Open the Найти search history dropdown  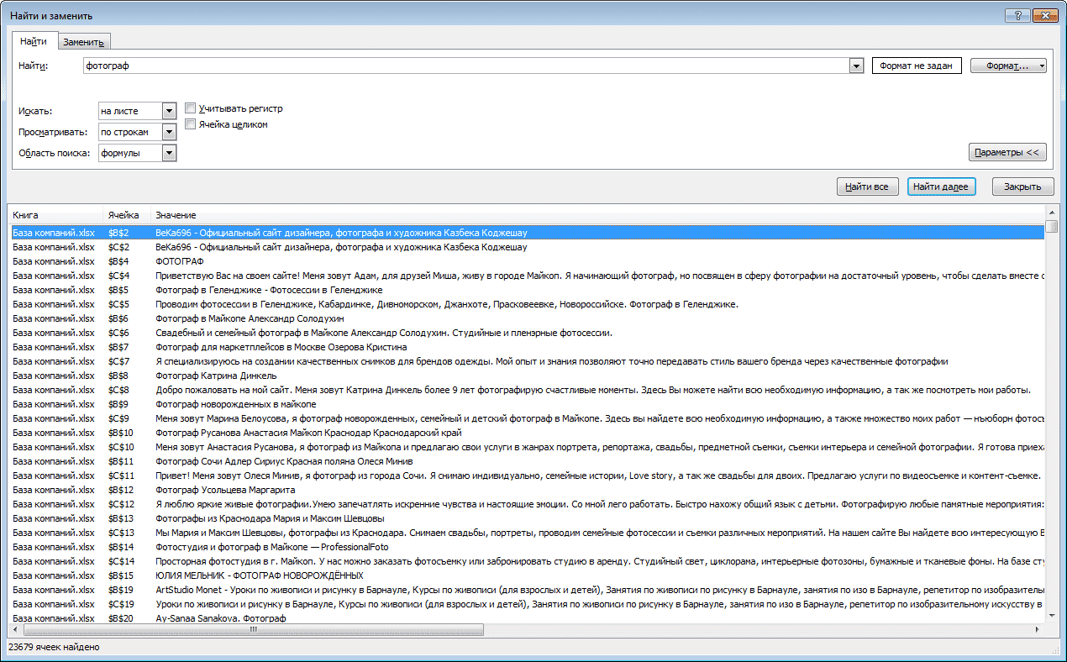(x=856, y=66)
